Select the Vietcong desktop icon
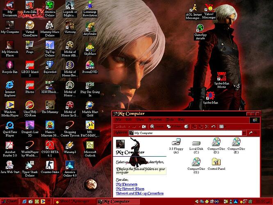The height and width of the screenshot is (205, 273). point(70,27)
